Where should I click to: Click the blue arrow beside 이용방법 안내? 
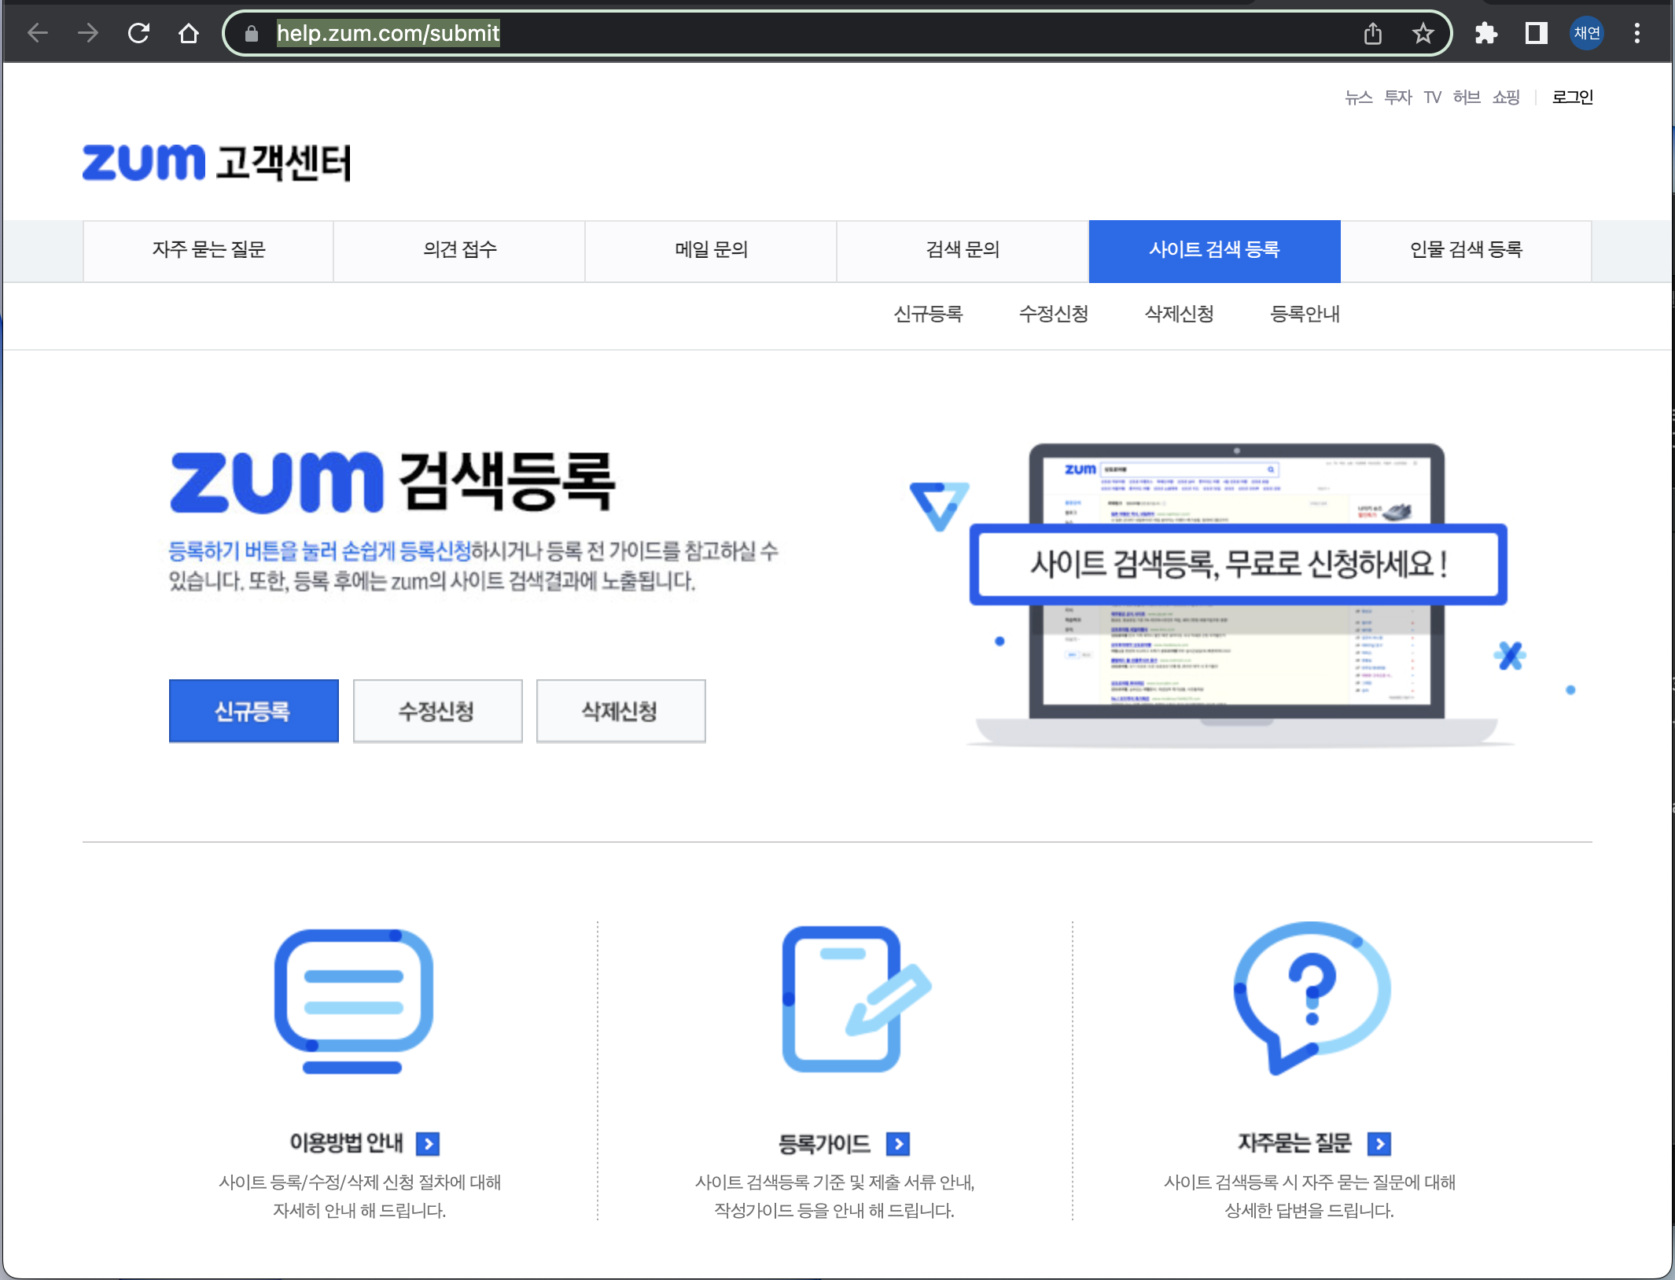point(428,1143)
